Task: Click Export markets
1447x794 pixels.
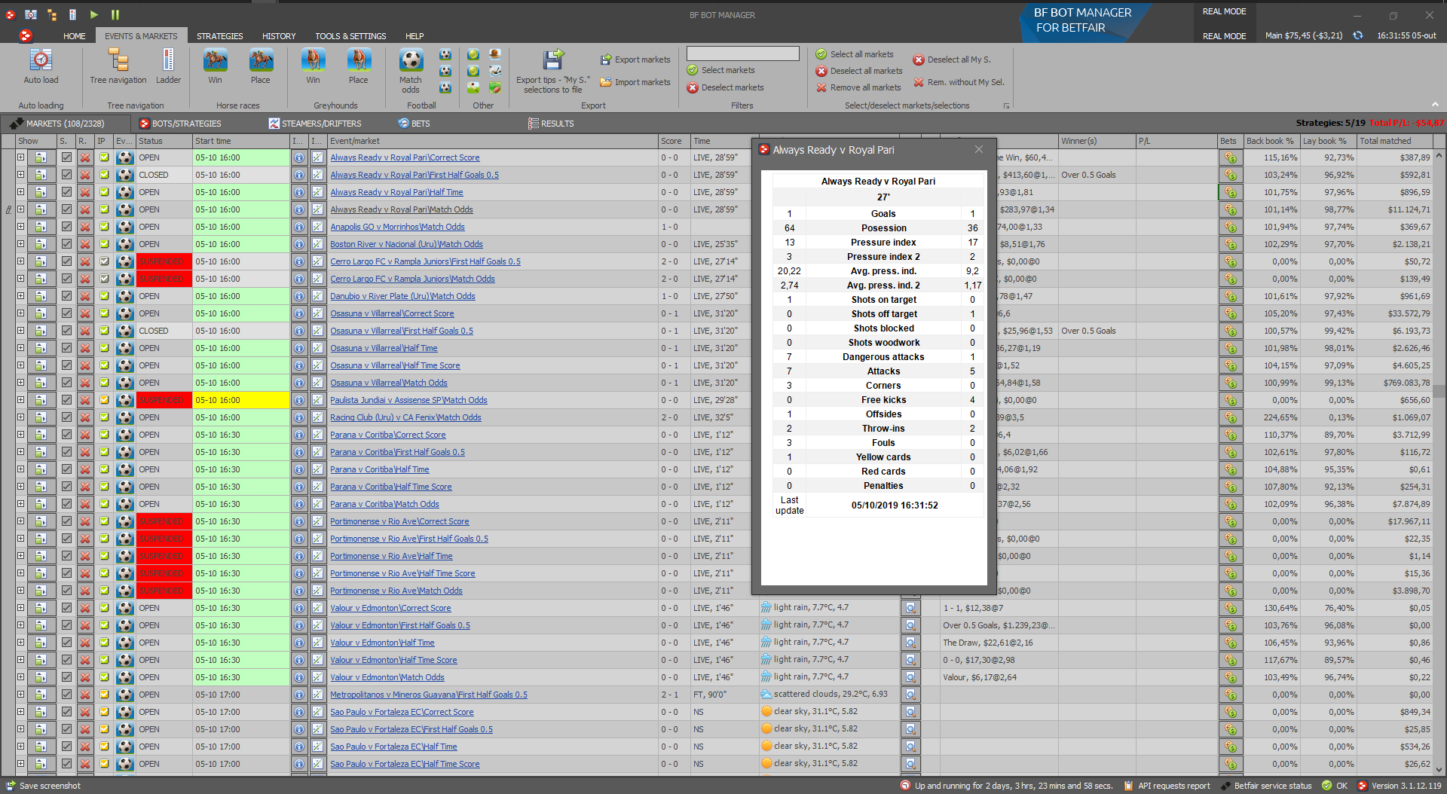Action: click(635, 60)
